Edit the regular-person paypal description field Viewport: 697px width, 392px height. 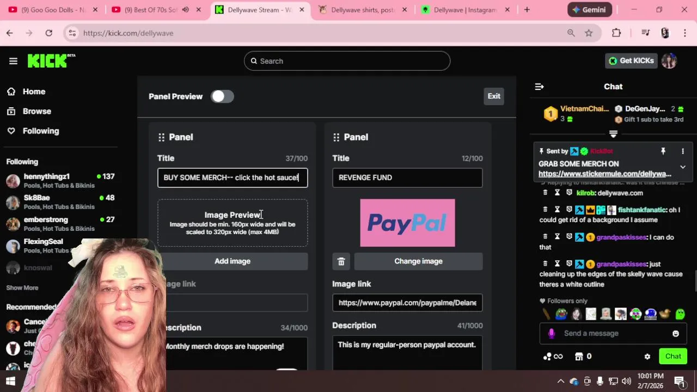(x=407, y=352)
